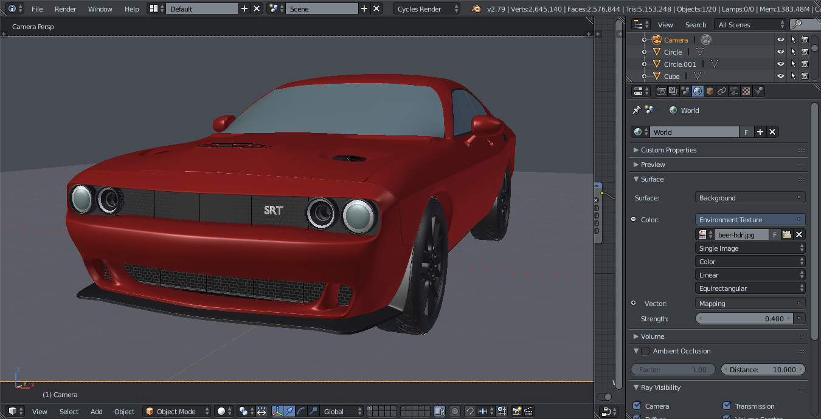Uncheck Camera ray visibility checkbox
Image resolution: width=821 pixels, height=419 pixels.
click(637, 406)
